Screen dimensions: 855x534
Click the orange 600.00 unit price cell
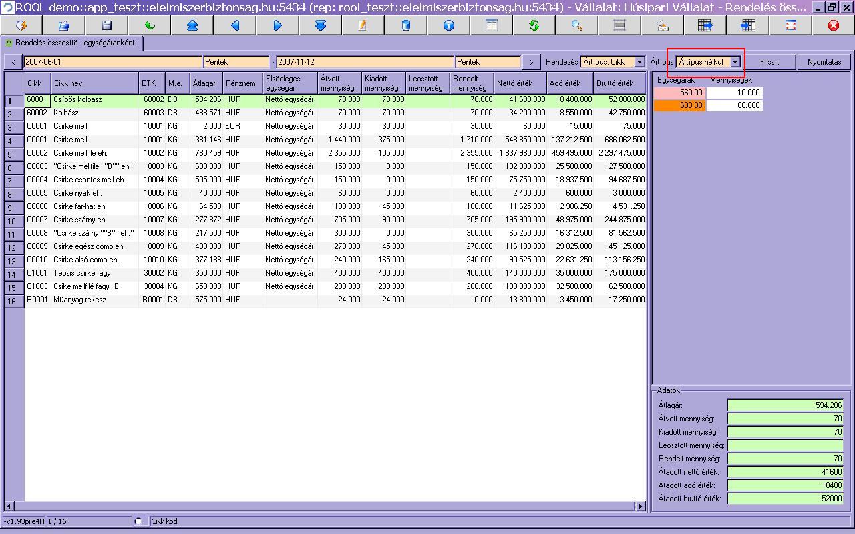(x=679, y=105)
